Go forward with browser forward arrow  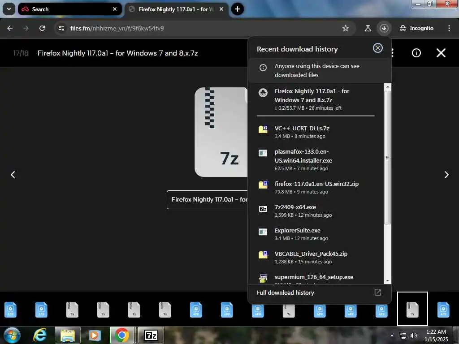coord(26,28)
